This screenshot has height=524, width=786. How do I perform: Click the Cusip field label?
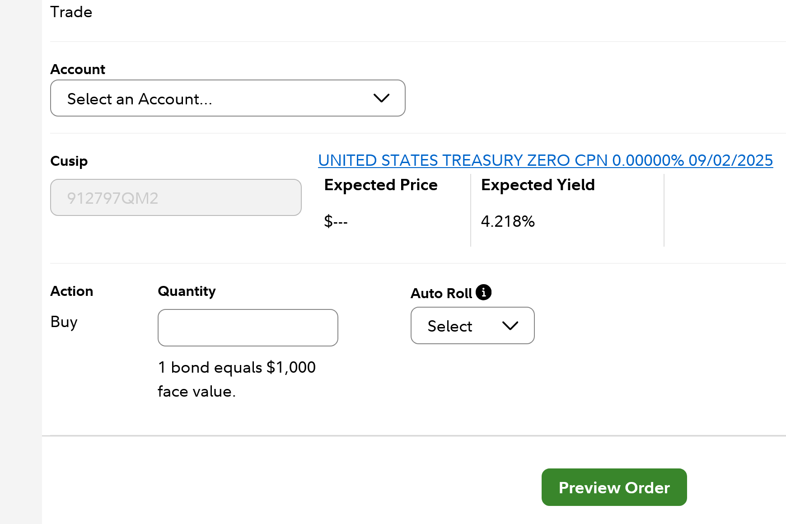(x=69, y=161)
